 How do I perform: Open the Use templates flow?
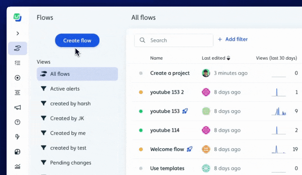tap(167, 168)
